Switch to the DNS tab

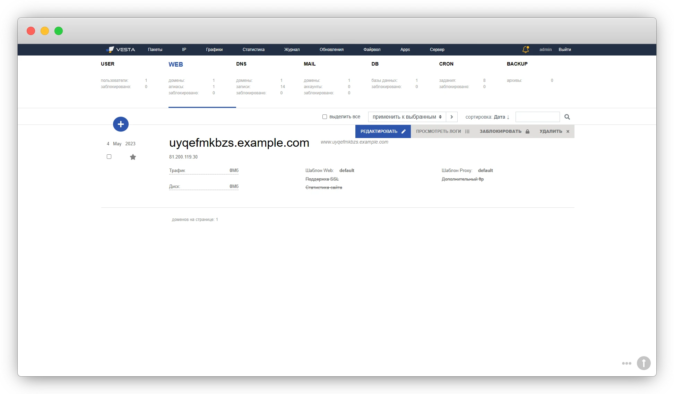coord(241,64)
